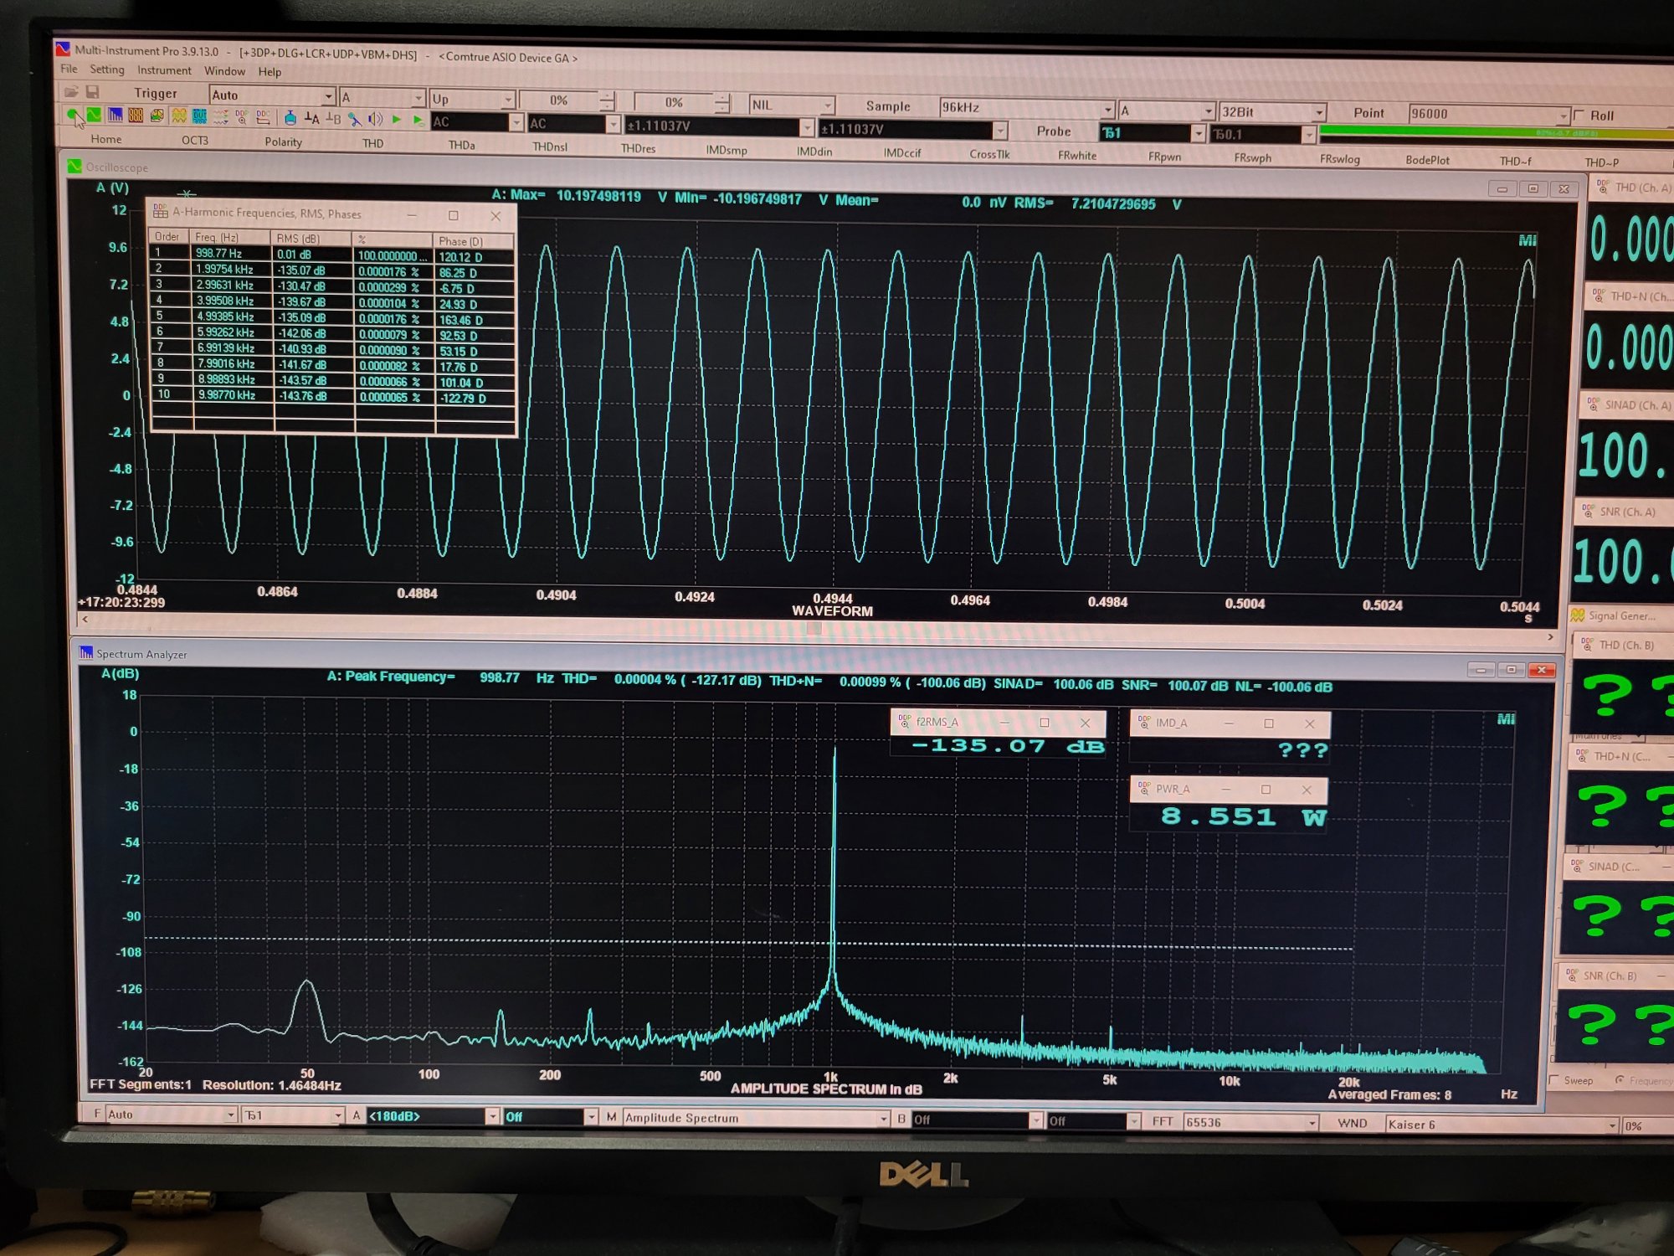The image size is (1674, 1256).
Task: Open the Signal Generator yellow wave icon
Action: tap(178, 116)
